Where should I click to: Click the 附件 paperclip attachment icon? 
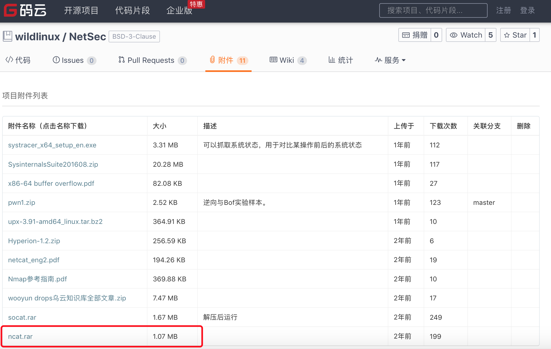(212, 60)
